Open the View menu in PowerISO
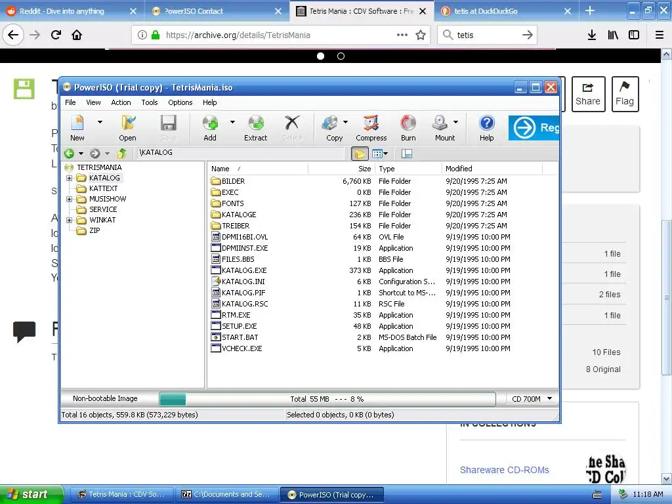The height and width of the screenshot is (504, 672). tap(93, 102)
